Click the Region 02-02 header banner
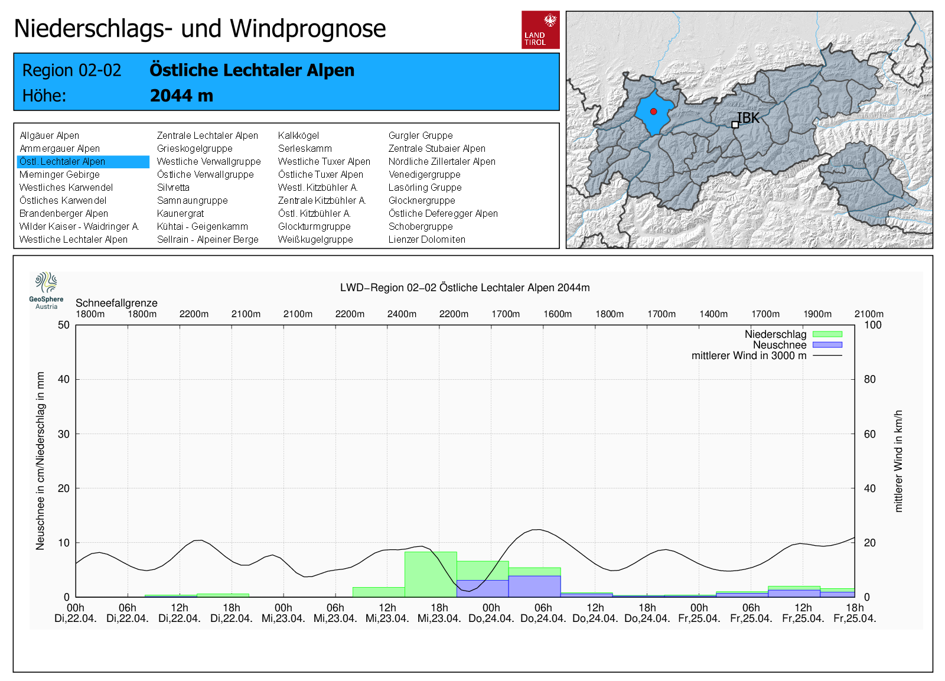Screen dimensions: 945x681 [x=286, y=82]
